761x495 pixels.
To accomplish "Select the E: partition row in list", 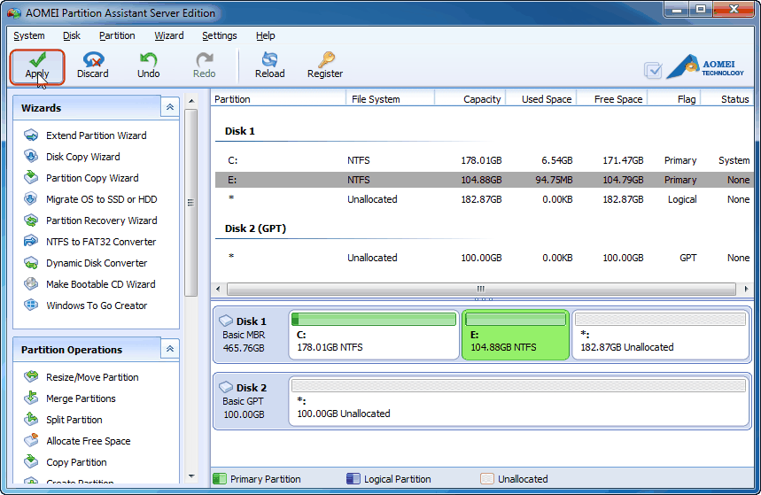I will 484,180.
